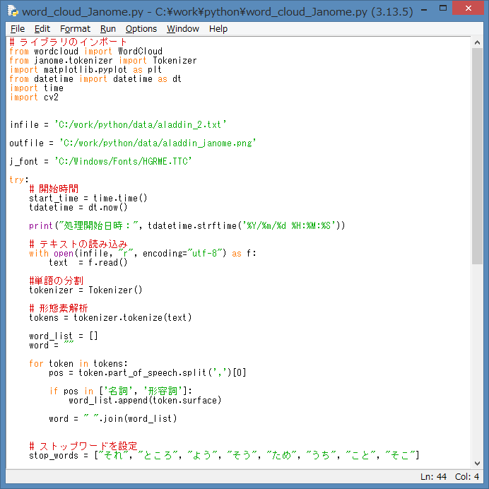The width and height of the screenshot is (489, 489).
Task: Open the Window menu
Action: tap(183, 29)
